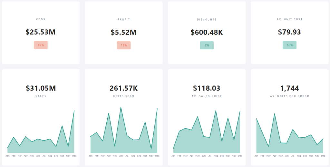This screenshot has width=330, height=167.
Task: Click the Apr peak in Av. Units Per Order chart
Action: (x=275, y=114)
